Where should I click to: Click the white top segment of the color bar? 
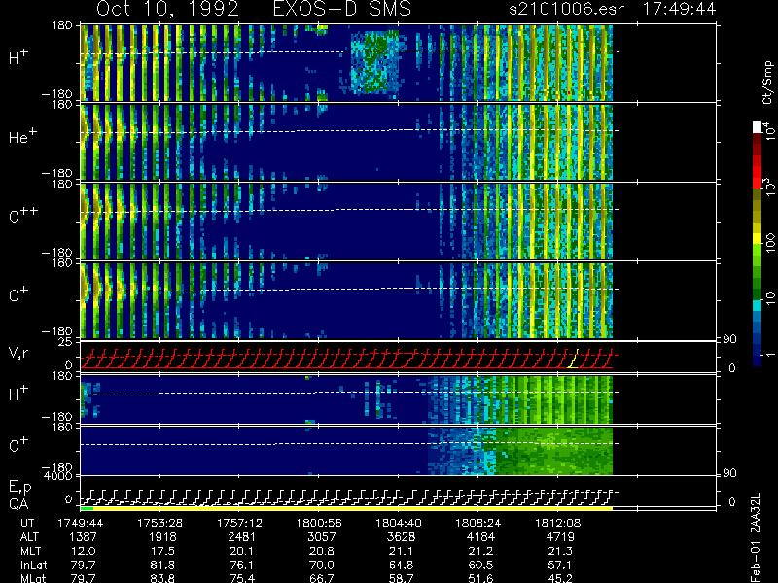point(758,127)
